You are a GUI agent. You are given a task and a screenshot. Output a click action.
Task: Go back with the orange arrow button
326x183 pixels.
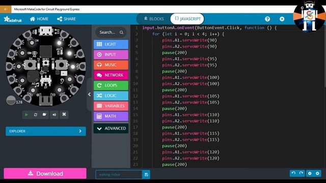(x=6, y=9)
